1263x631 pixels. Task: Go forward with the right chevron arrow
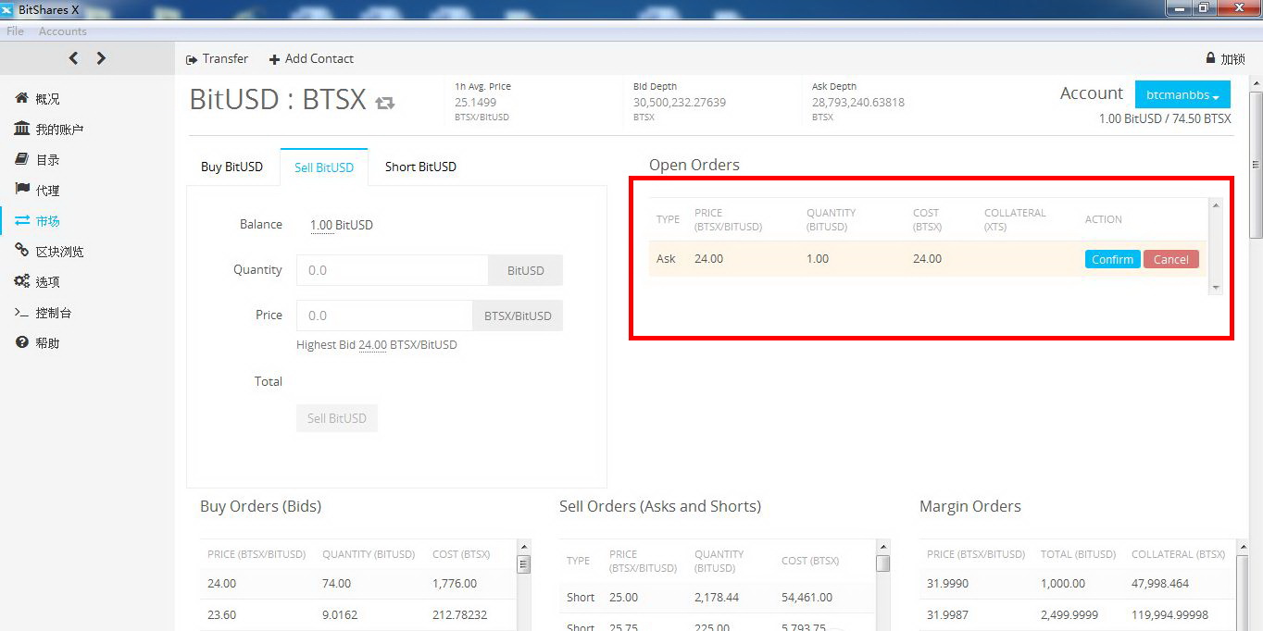click(101, 58)
